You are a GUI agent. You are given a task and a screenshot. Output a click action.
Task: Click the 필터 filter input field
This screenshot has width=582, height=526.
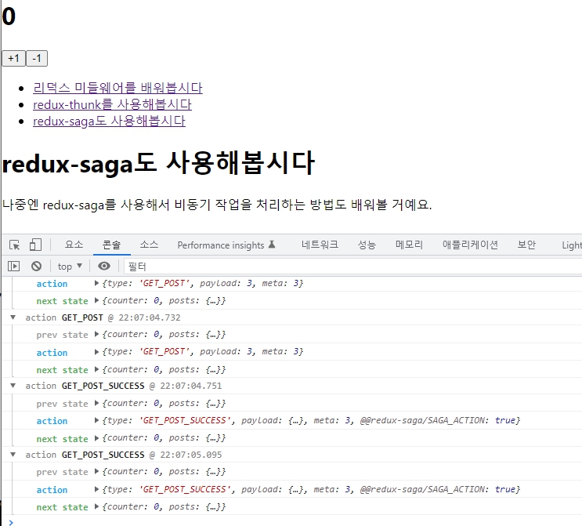(355, 267)
